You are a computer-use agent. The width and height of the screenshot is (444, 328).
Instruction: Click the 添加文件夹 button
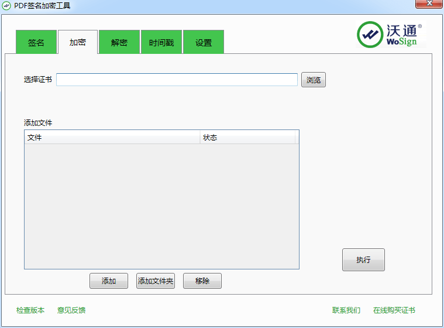click(156, 281)
